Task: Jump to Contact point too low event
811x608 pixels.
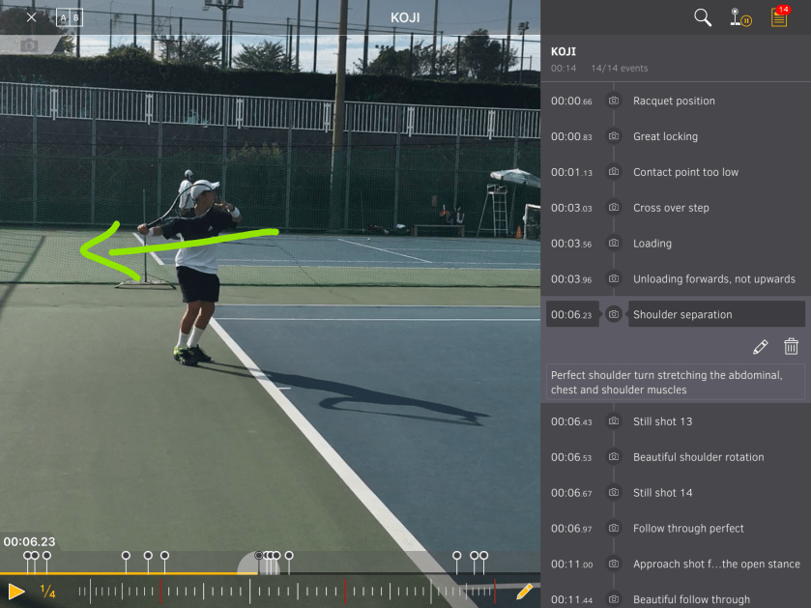Action: [x=685, y=172]
